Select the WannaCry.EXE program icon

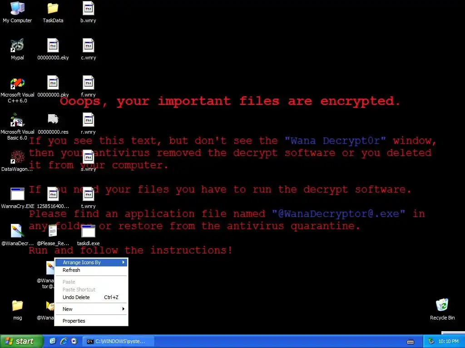click(17, 198)
